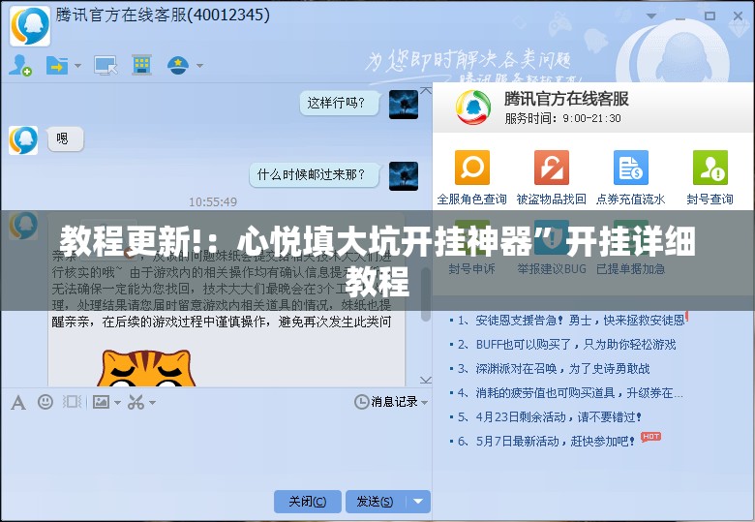Click the 嗯 reply bubble
Image resolution: width=755 pixels, height=522 pixels.
click(65, 139)
